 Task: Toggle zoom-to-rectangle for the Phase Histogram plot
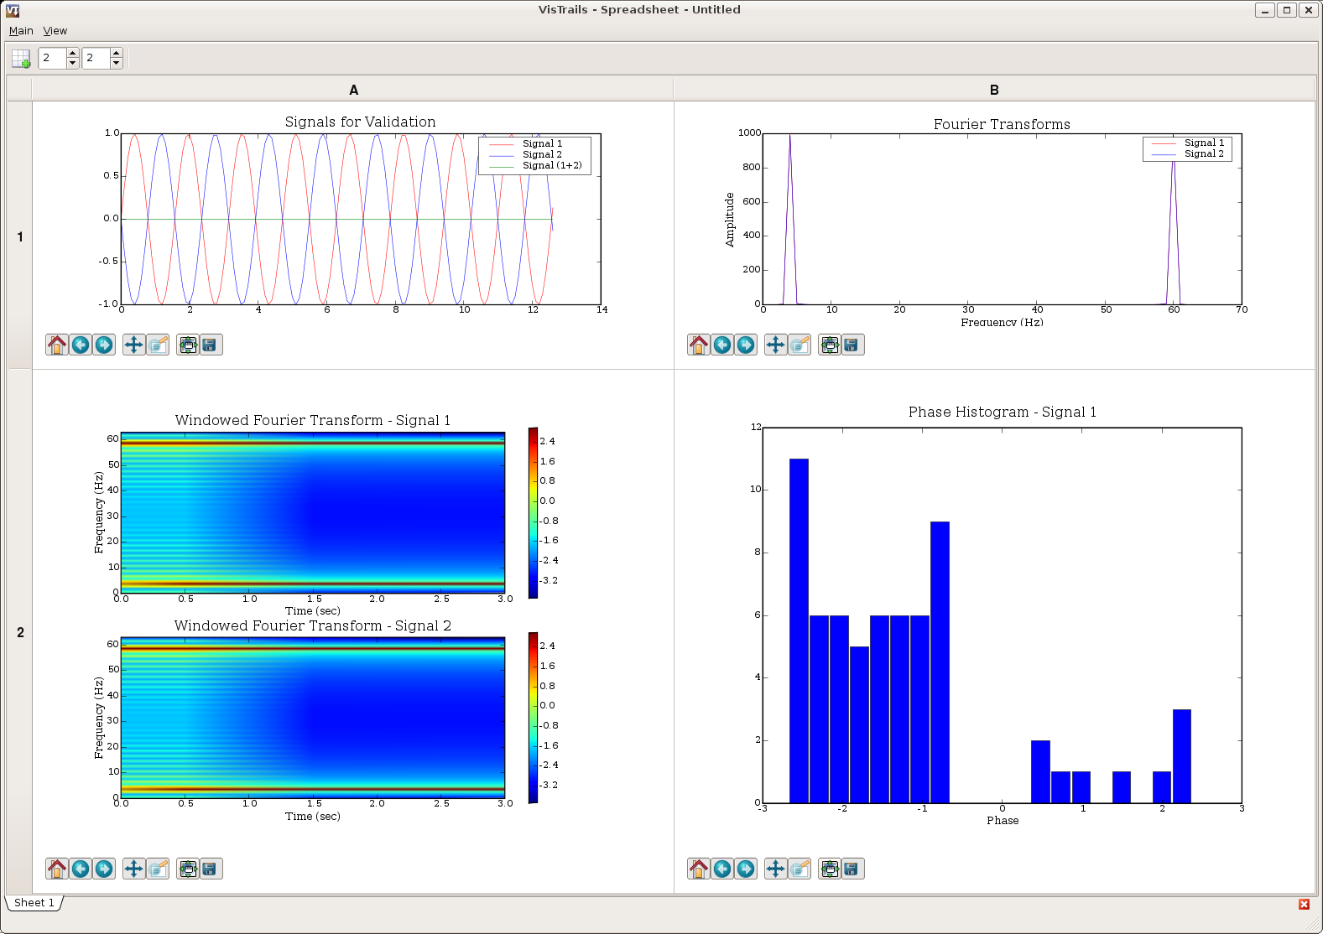800,869
